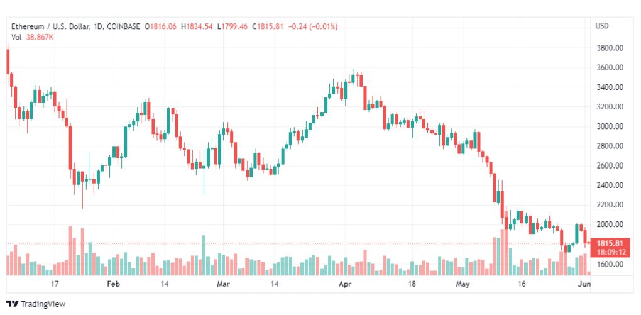Click the Vol 38.867K indicator label

tap(32, 37)
